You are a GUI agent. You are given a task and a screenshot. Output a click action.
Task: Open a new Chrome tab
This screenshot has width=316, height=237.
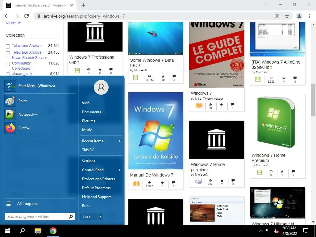tap(83, 5)
